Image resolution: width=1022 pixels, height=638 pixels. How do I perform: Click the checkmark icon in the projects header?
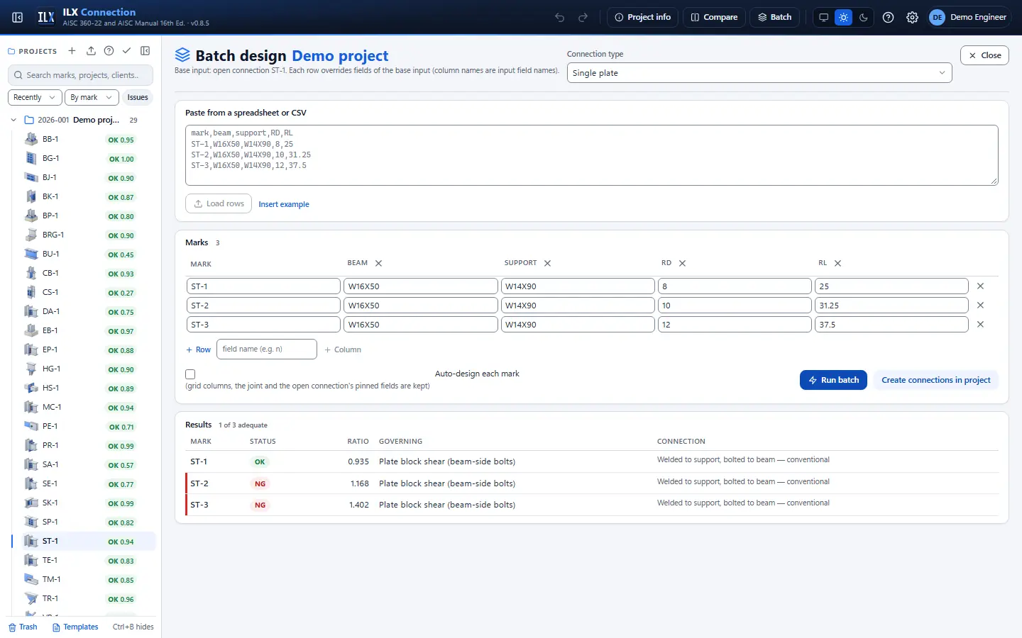point(126,51)
